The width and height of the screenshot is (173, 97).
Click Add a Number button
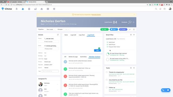pyautogui.click(x=48, y=42)
